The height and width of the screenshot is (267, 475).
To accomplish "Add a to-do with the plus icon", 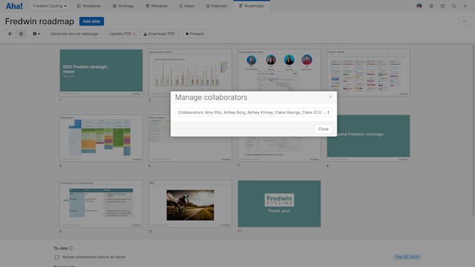I will click(x=71, y=248).
